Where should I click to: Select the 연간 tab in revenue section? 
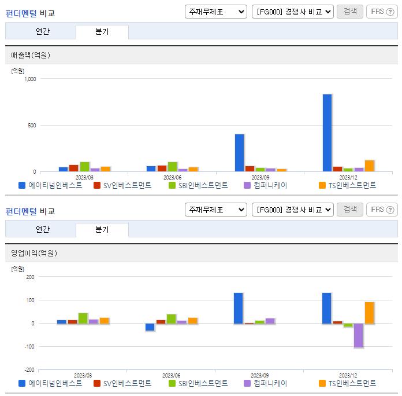[x=41, y=32]
